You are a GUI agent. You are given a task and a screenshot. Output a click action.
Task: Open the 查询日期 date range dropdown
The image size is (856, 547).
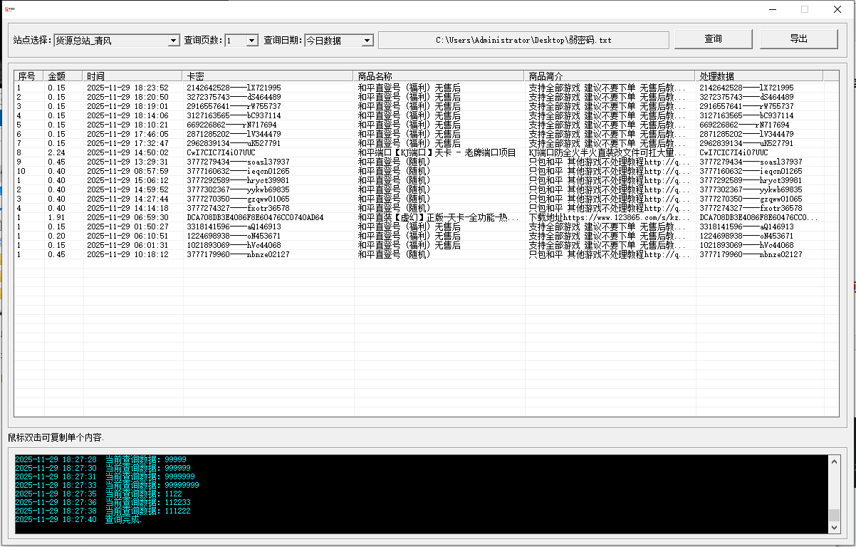coord(367,41)
